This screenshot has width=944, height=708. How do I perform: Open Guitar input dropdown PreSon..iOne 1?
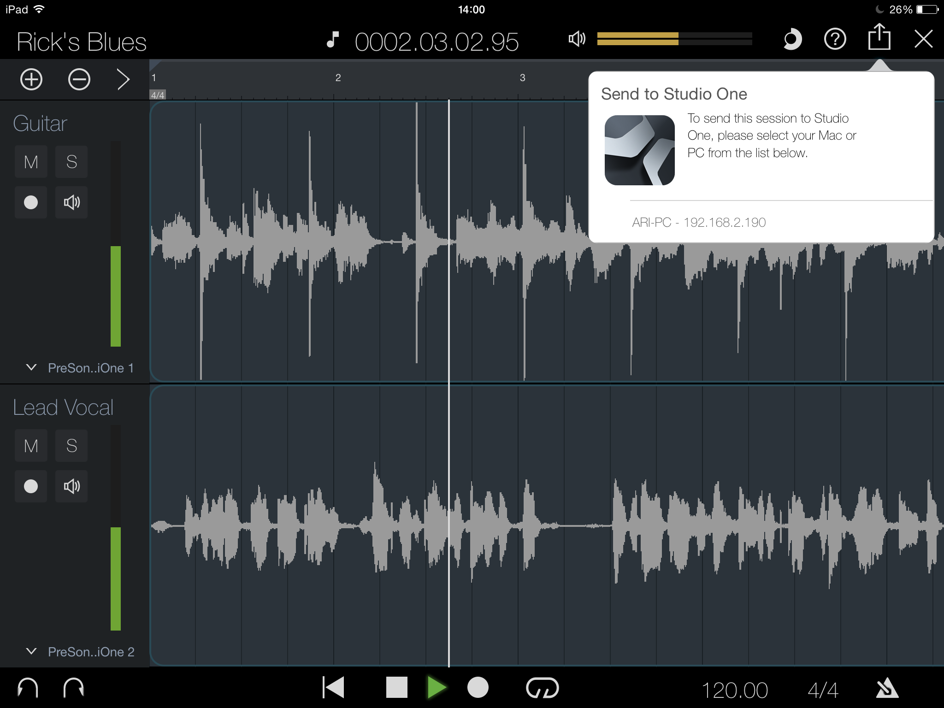(x=80, y=368)
